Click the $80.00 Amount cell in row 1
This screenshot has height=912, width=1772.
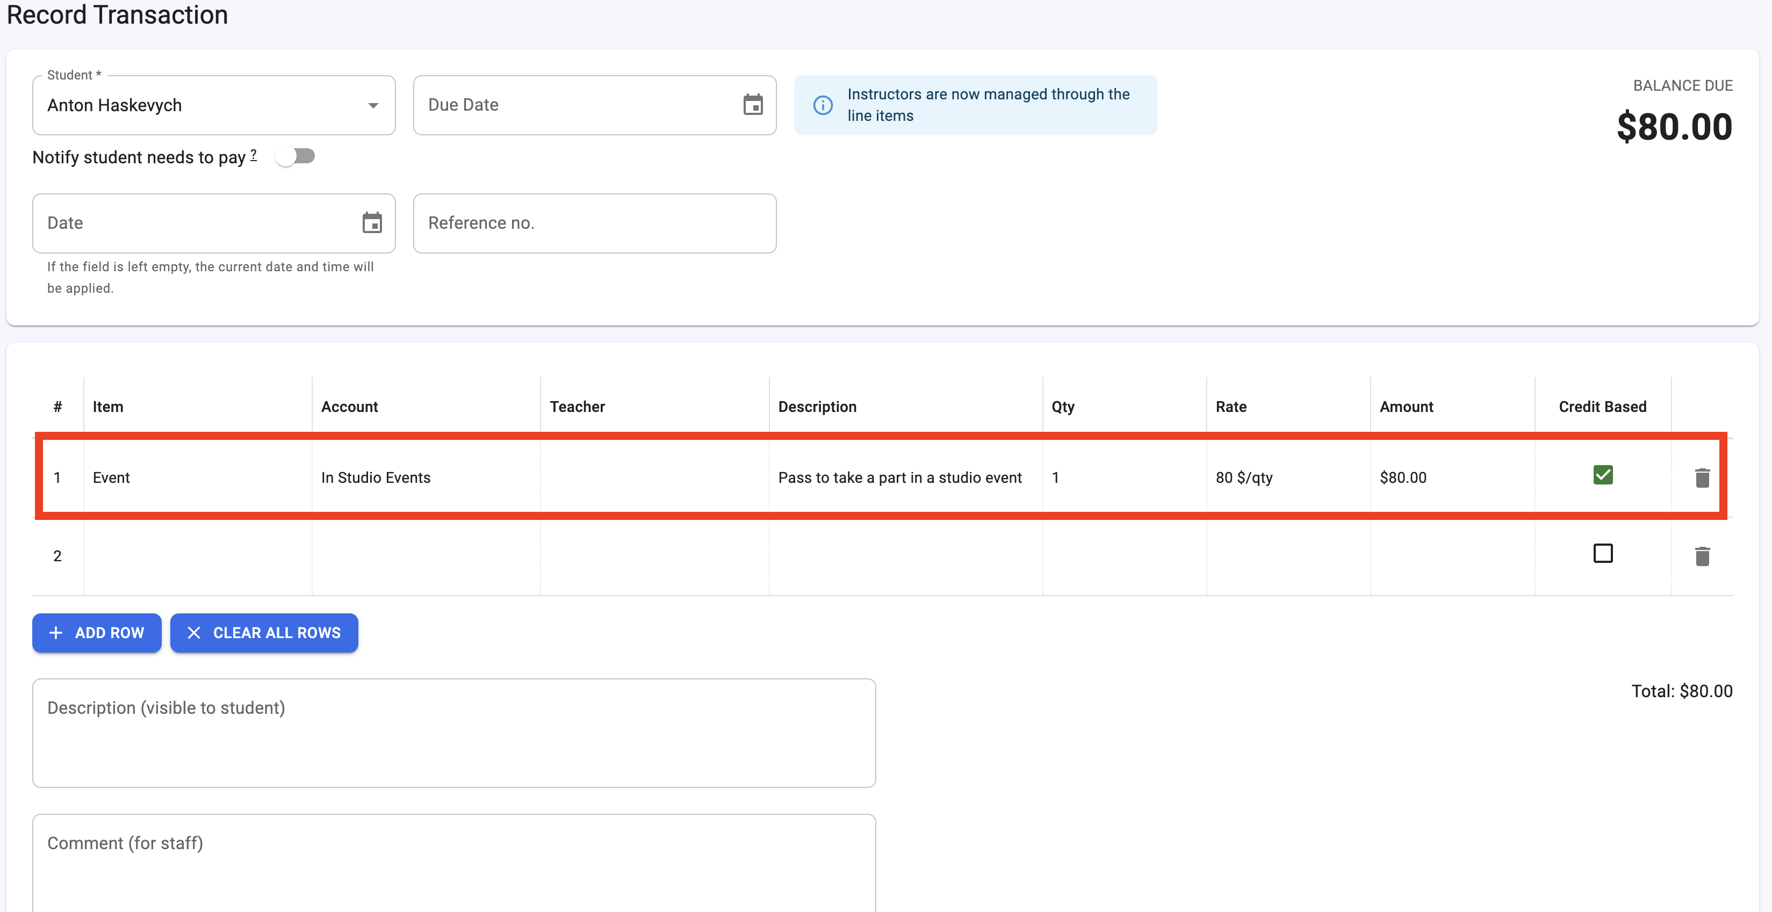(x=1453, y=477)
